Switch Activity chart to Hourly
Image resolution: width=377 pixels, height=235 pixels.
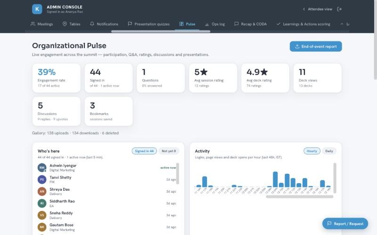pos(312,151)
